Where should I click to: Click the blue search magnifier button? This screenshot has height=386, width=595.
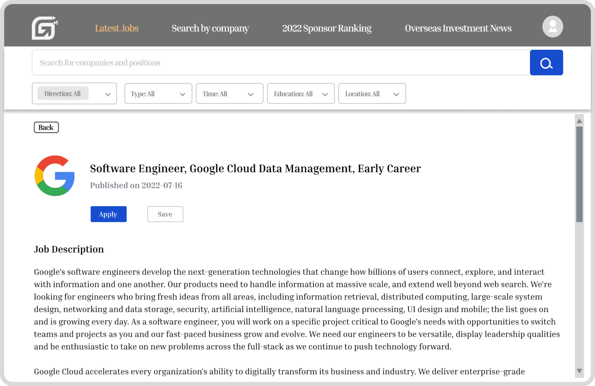(x=546, y=63)
